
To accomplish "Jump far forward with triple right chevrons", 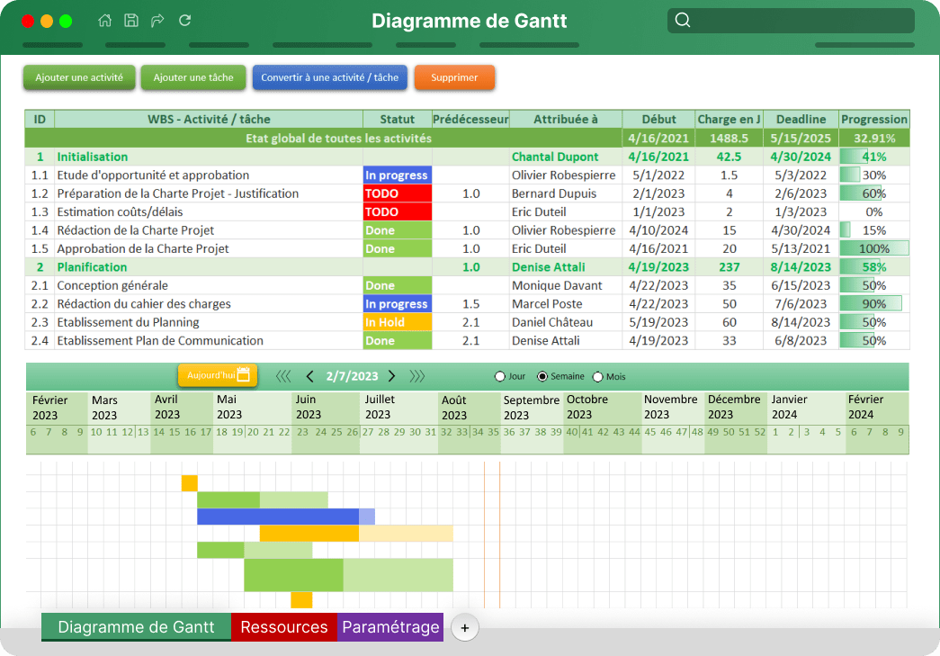I will (417, 376).
